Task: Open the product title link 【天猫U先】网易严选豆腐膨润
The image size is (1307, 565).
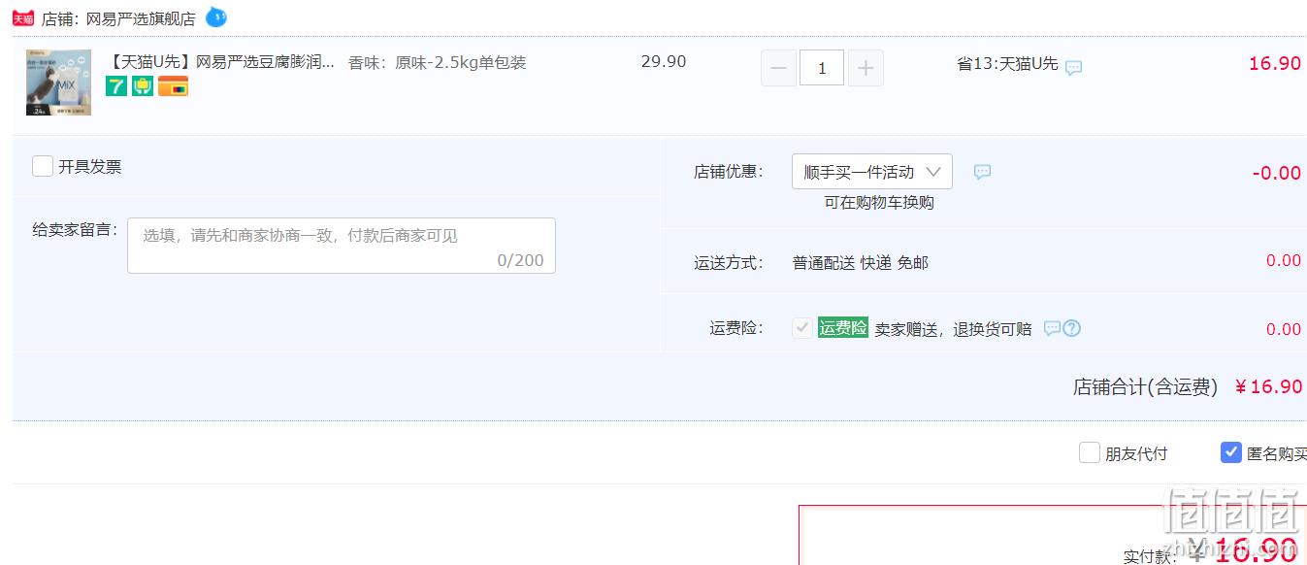Action: (219, 63)
